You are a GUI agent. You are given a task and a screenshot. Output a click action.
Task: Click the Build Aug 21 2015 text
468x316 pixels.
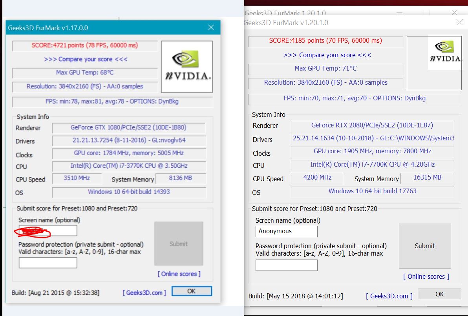tap(55, 292)
